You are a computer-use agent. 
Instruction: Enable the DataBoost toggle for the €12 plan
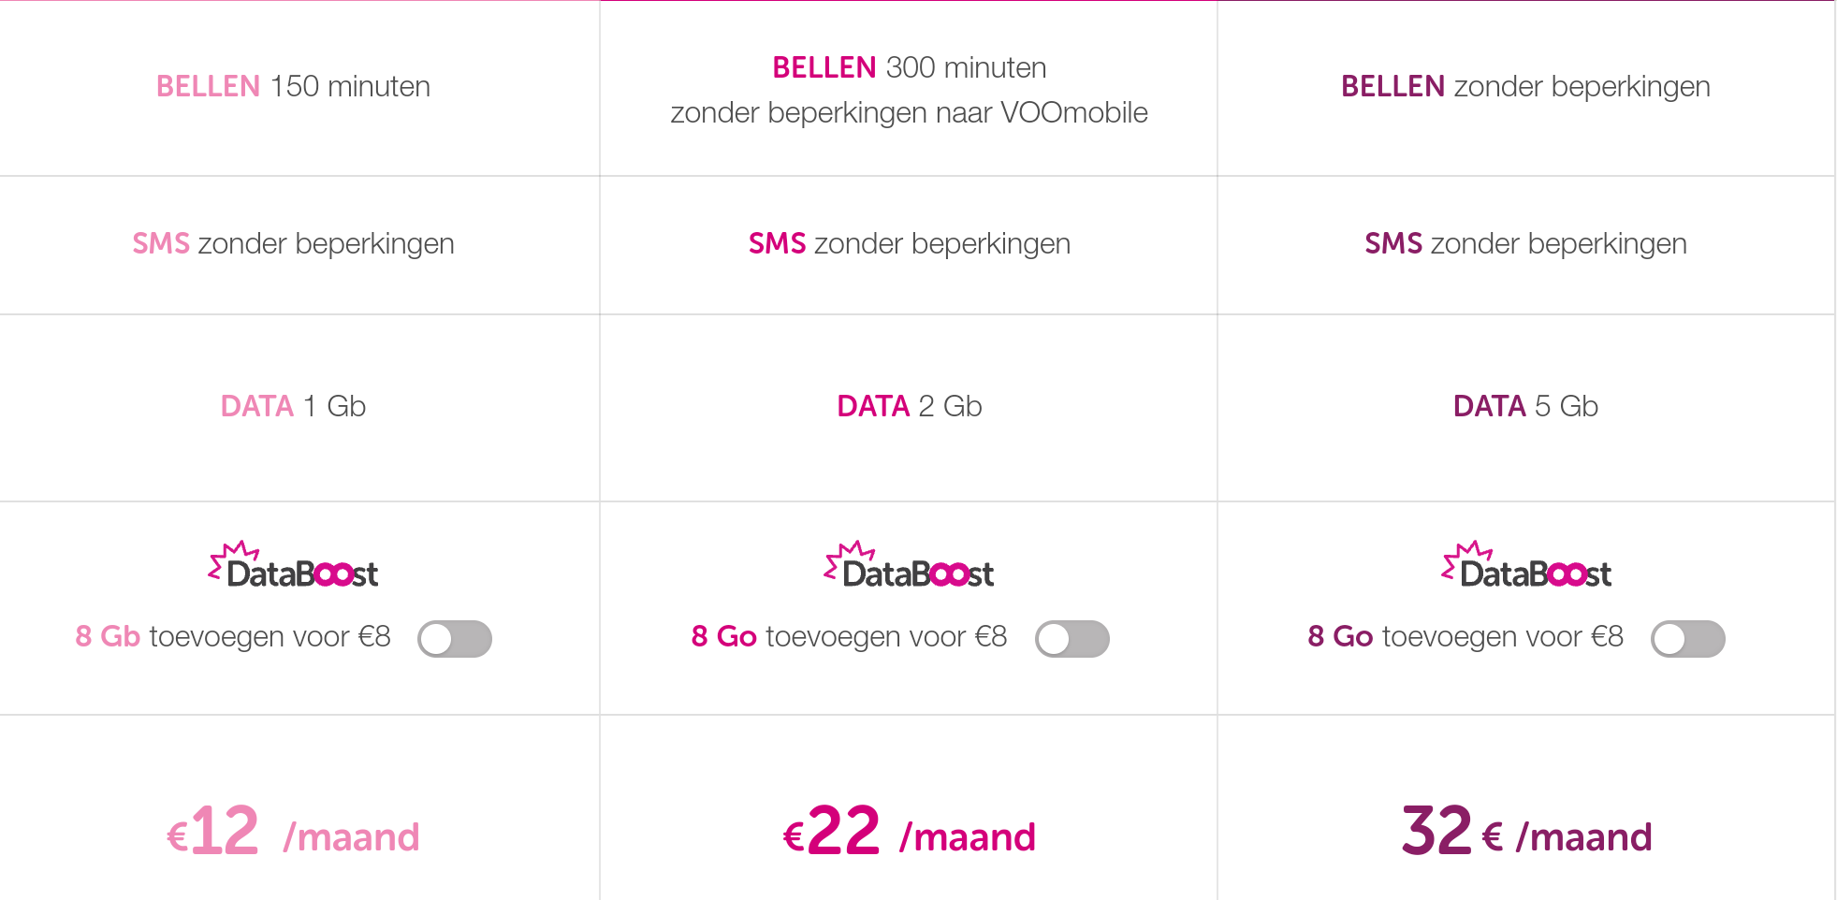455,639
